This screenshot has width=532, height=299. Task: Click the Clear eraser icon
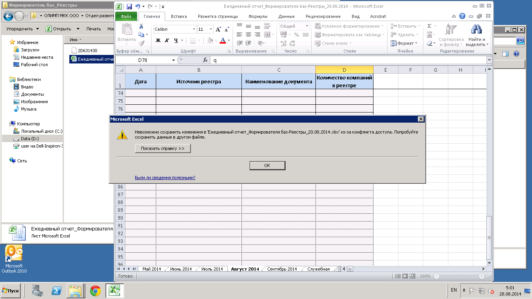click(429, 43)
